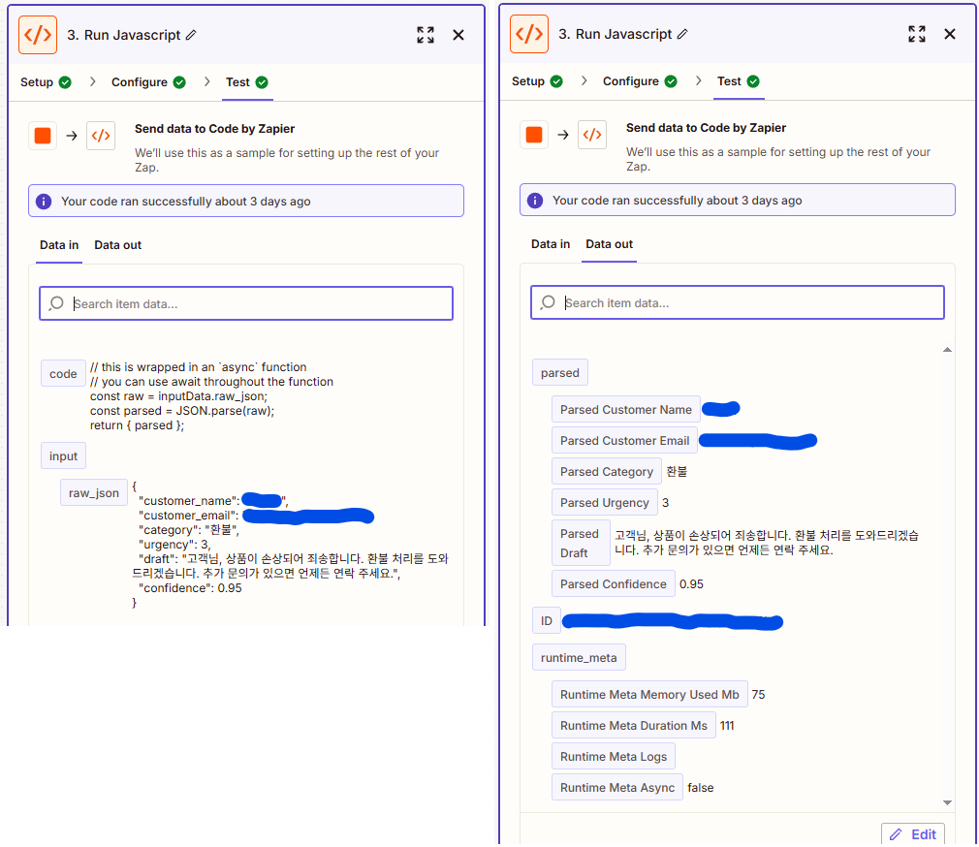Click the Parsed Customer Name label
This screenshot has height=847, width=979.
pos(625,410)
